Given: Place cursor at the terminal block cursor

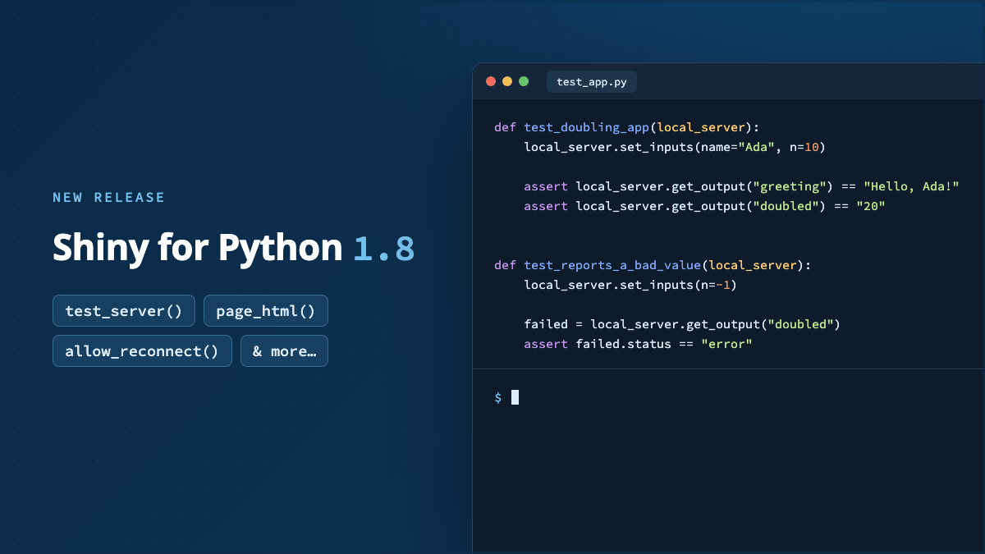Looking at the screenshot, I should click(x=515, y=397).
